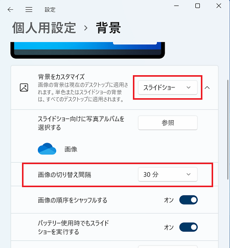Viewport: 230px width, 248px height.
Task: Click the 設定 window title
Action: click(50, 10)
